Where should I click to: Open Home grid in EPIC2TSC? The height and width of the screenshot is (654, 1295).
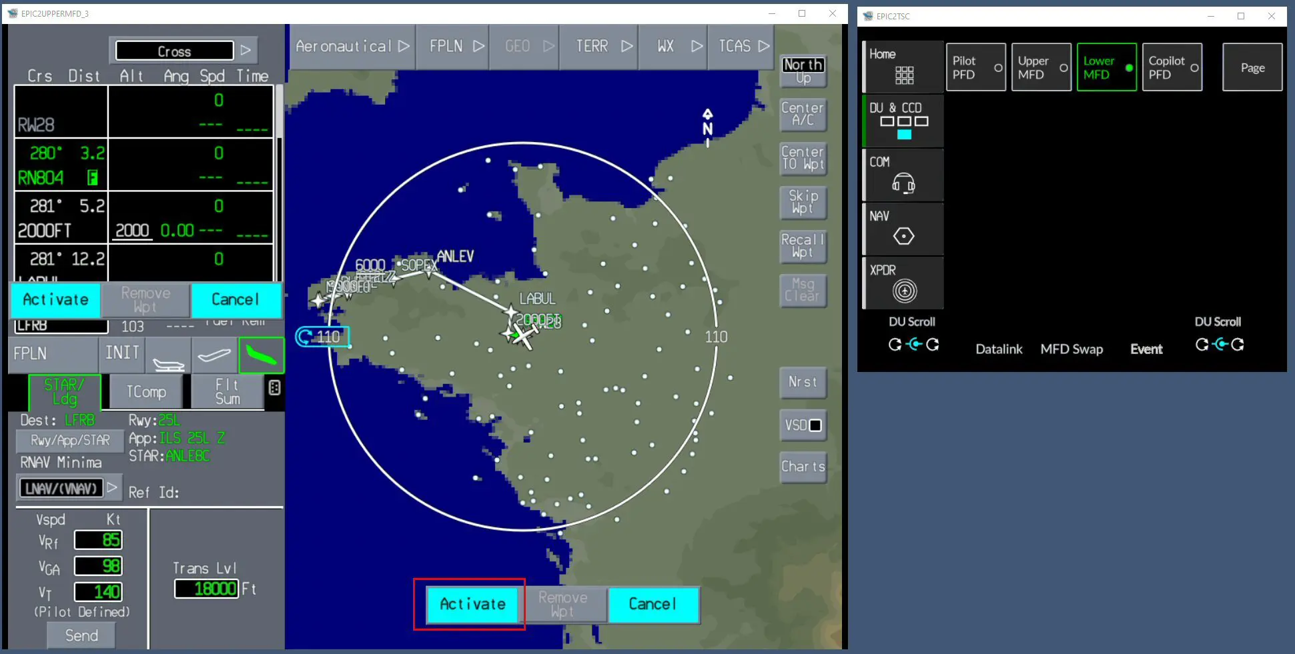pyautogui.click(x=903, y=67)
